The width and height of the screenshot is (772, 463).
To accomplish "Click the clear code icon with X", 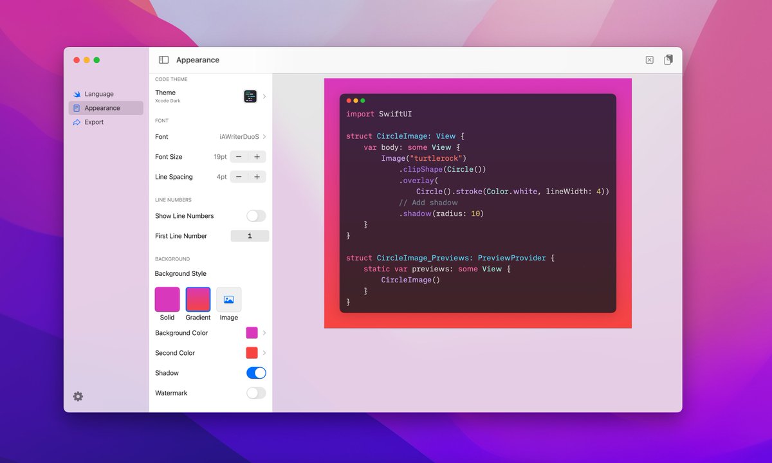I will (x=649, y=60).
